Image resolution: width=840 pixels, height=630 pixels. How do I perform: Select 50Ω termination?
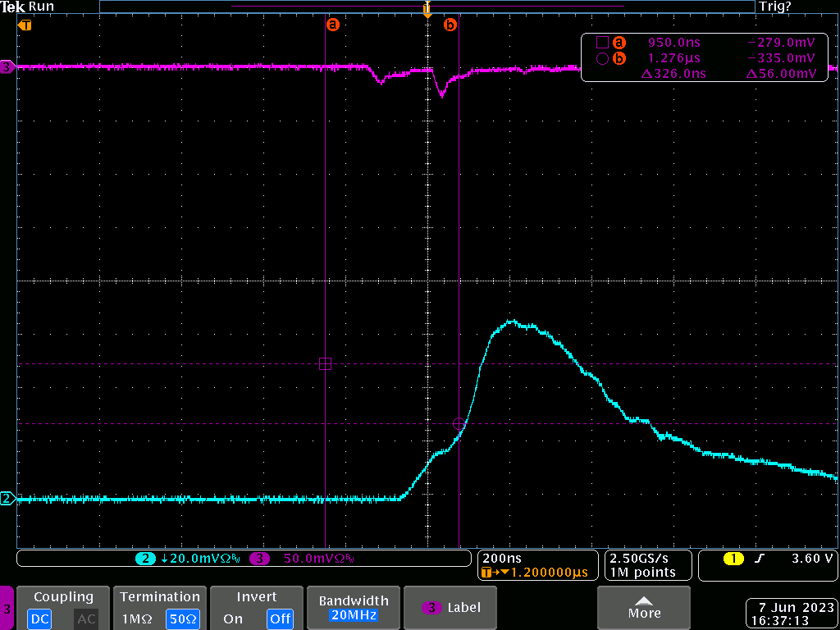pos(181,619)
